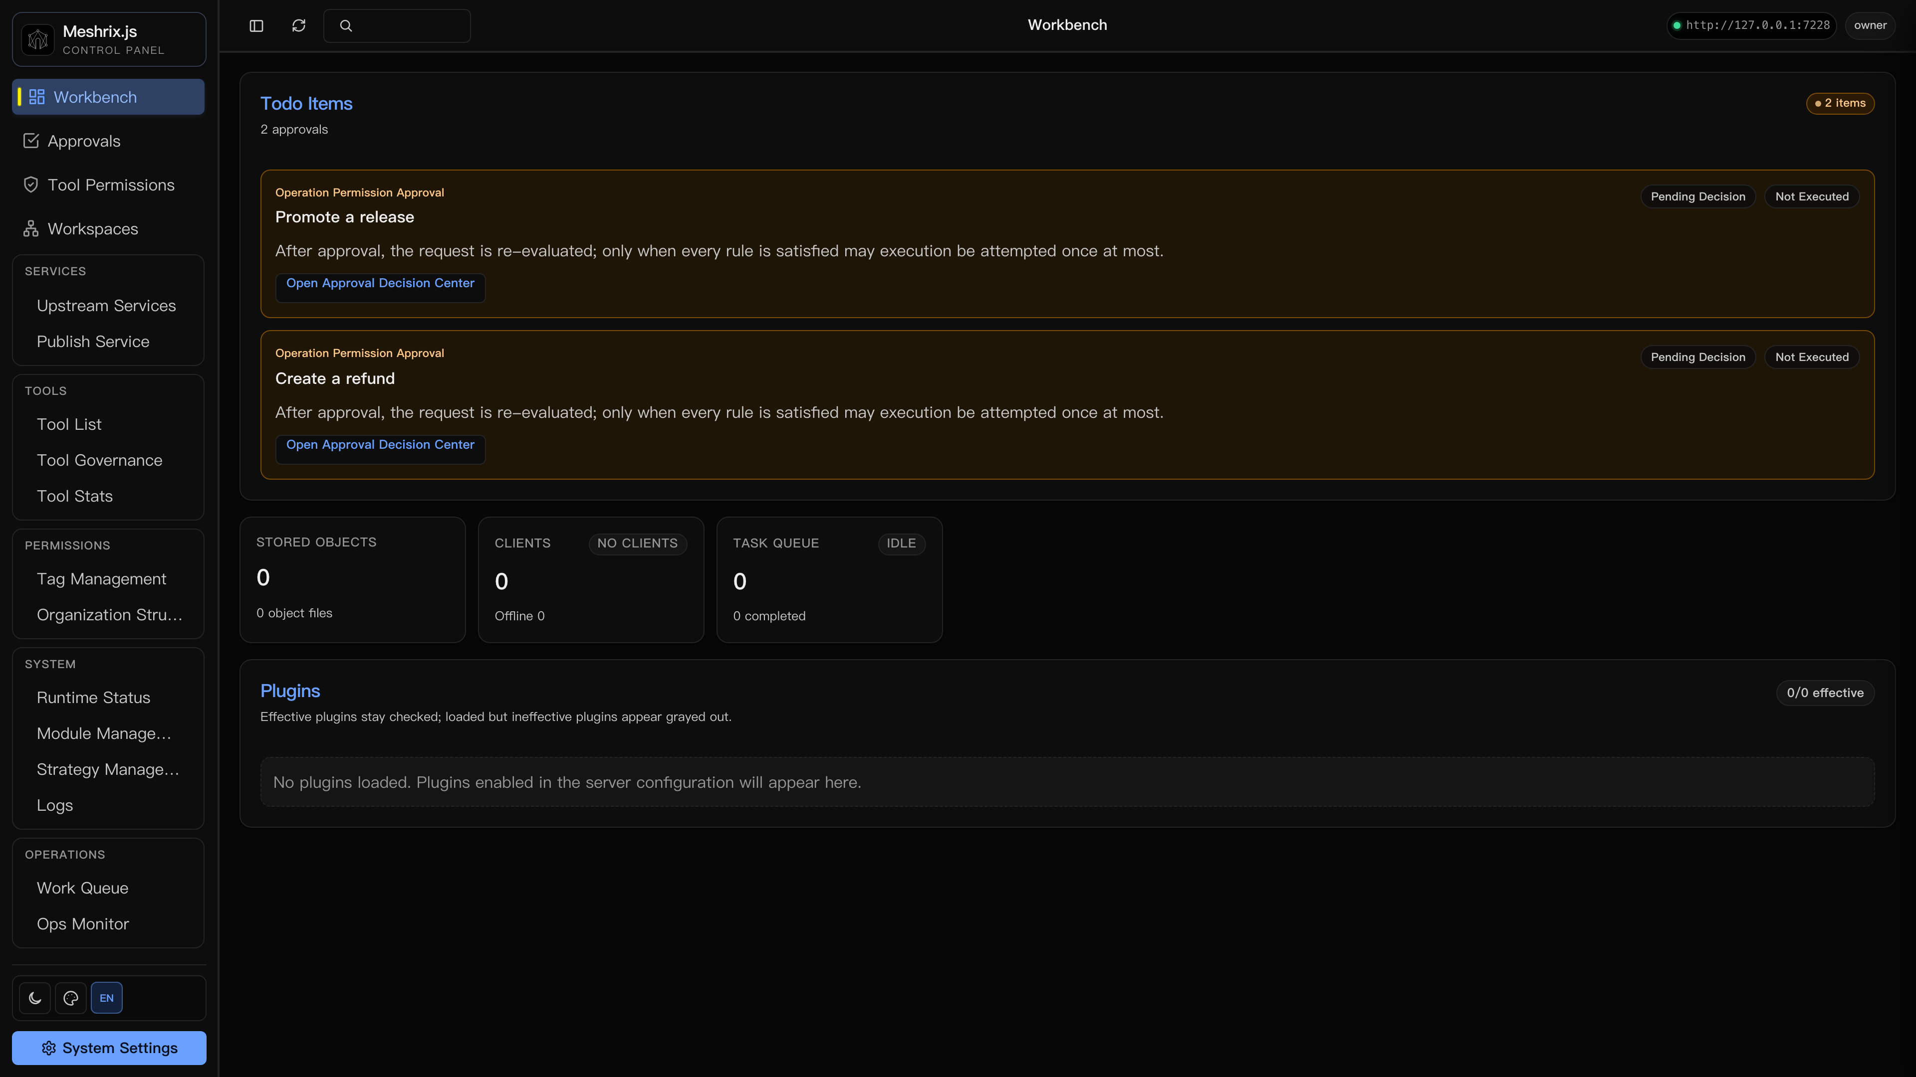Open Approval Decision Center for Promote a release
The width and height of the screenshot is (1916, 1077).
380,288
